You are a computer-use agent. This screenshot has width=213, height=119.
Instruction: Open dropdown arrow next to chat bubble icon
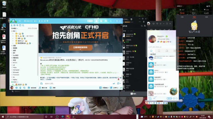tap(120, 83)
